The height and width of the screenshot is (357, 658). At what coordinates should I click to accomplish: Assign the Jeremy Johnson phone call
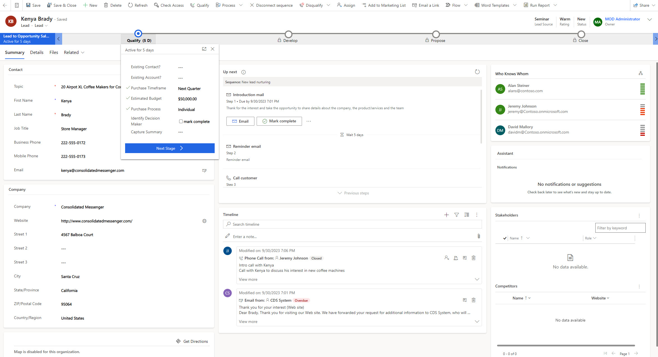[447, 258]
